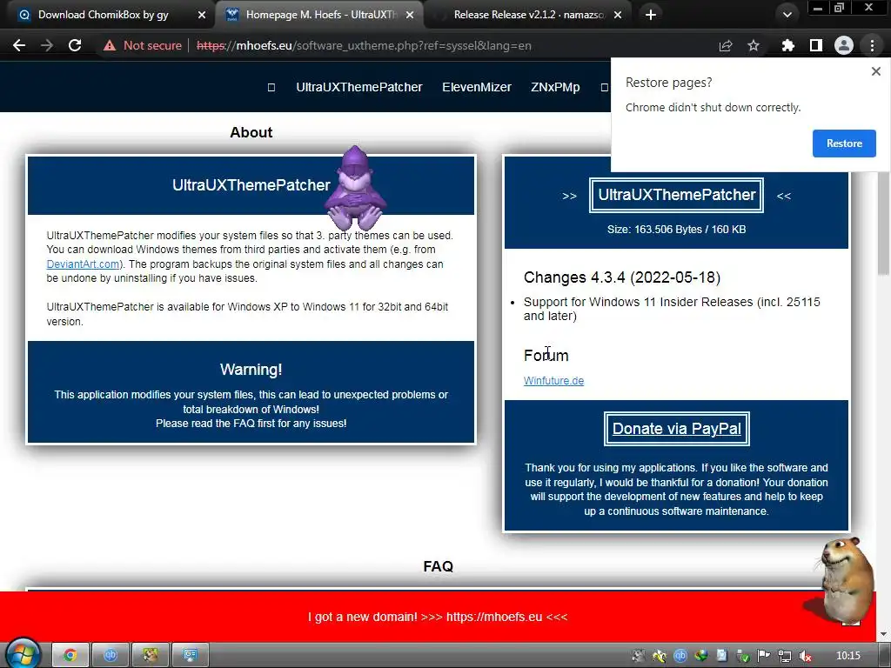891x668 pixels.
Task: Click the 'Warning!' heading
Action: 251,369
